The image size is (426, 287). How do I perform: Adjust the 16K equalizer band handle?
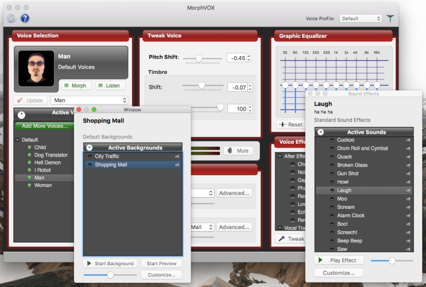click(377, 85)
